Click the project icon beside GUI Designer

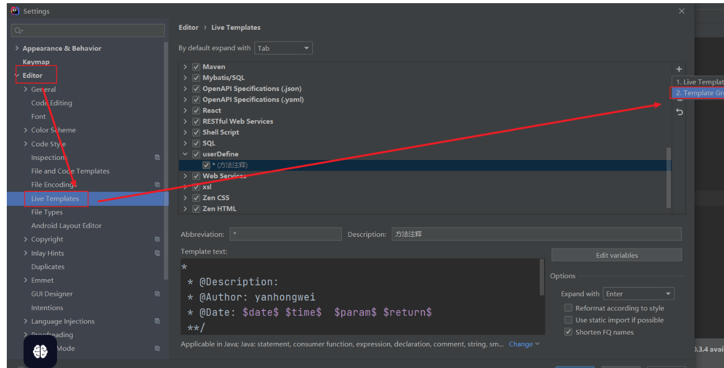pyautogui.click(x=157, y=294)
